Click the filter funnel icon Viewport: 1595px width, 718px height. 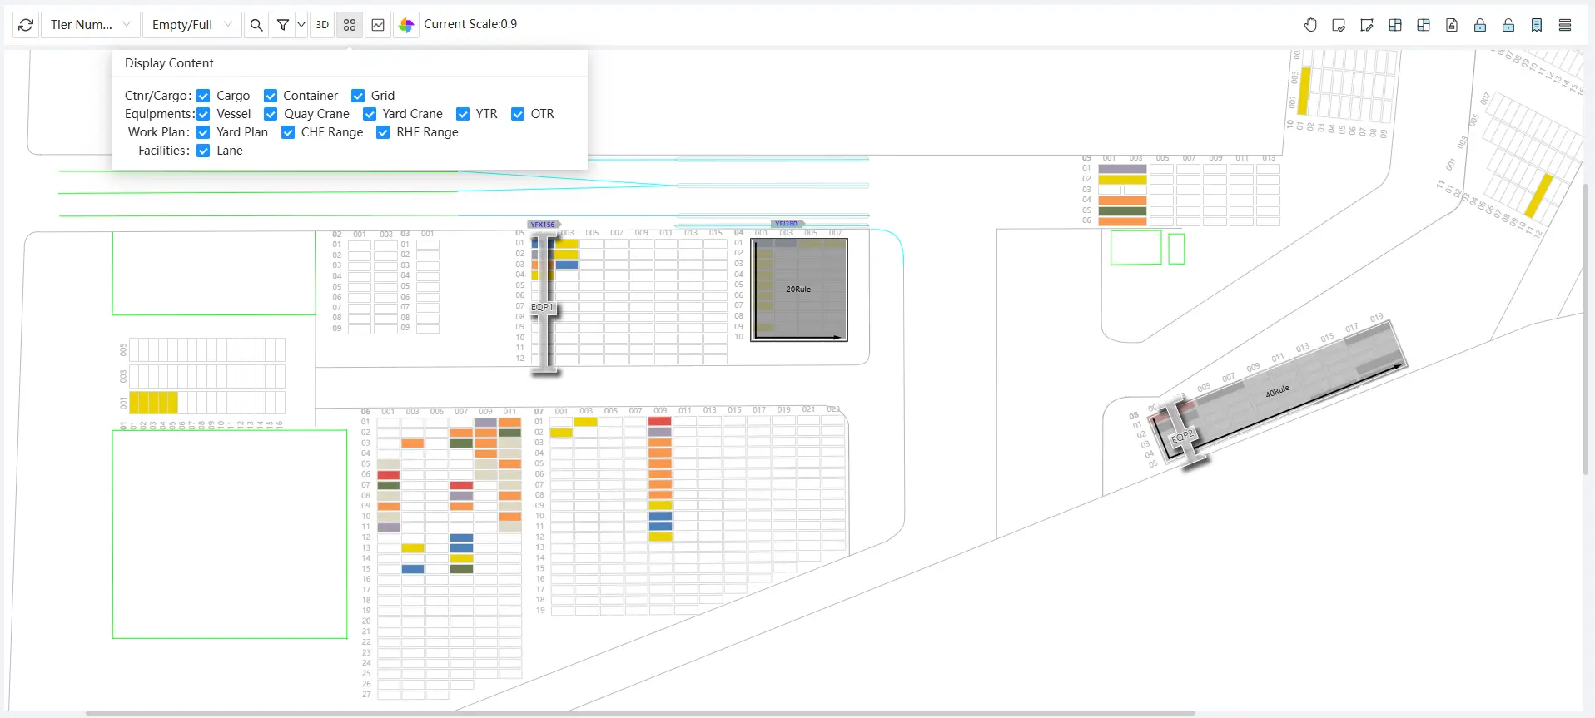coord(283,25)
